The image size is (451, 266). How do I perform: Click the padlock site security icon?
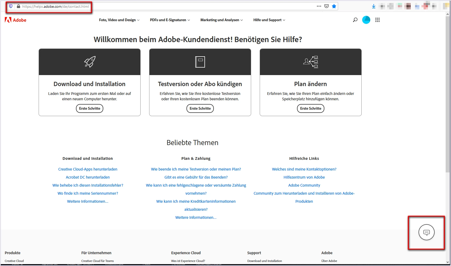(19, 6)
